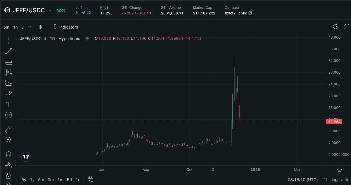Open timezone menu at 03:16:10 (UTC)

click(303, 180)
